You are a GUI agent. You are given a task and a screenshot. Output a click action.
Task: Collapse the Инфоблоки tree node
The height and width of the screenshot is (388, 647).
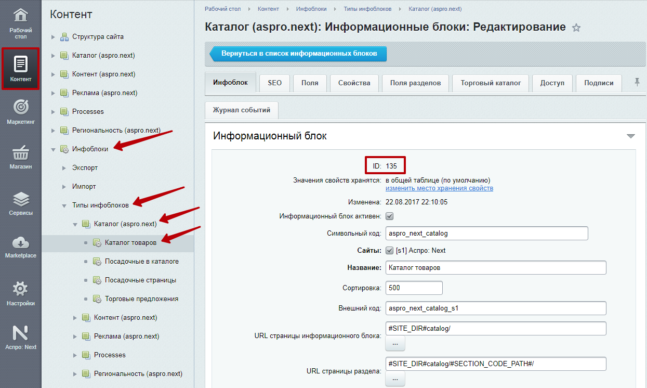tap(53, 149)
